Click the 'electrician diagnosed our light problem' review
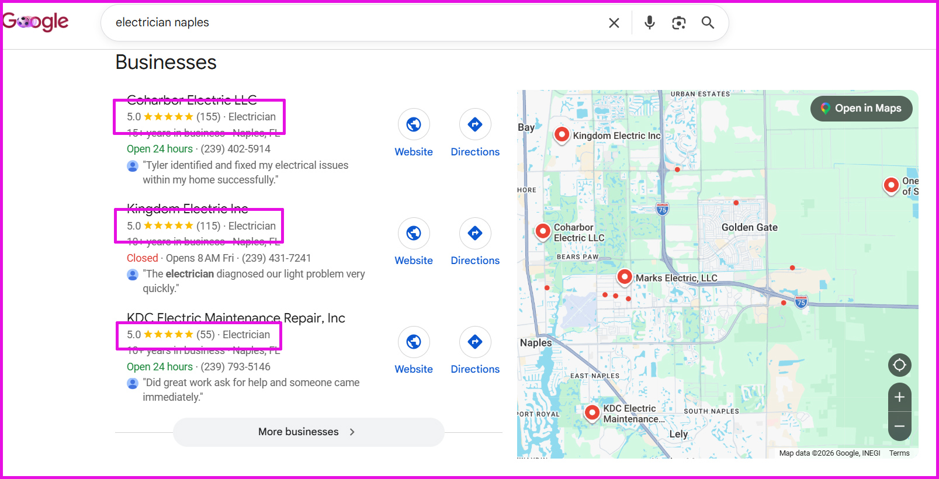 click(x=254, y=282)
